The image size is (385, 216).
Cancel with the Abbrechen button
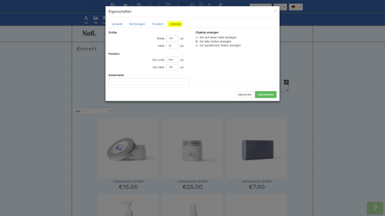click(x=245, y=95)
